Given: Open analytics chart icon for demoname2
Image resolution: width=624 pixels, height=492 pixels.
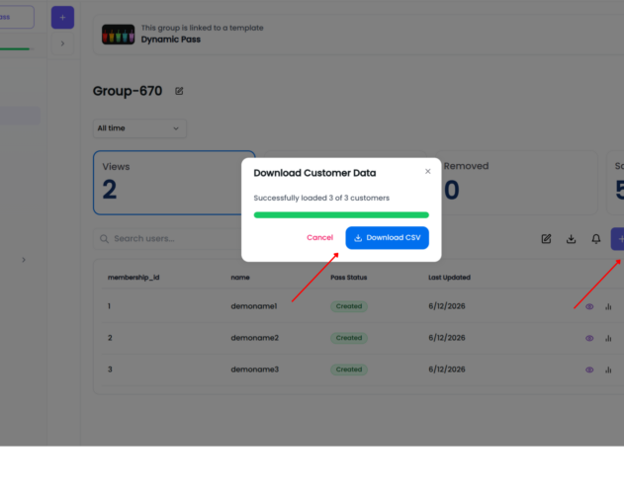Looking at the screenshot, I should pyautogui.click(x=608, y=338).
